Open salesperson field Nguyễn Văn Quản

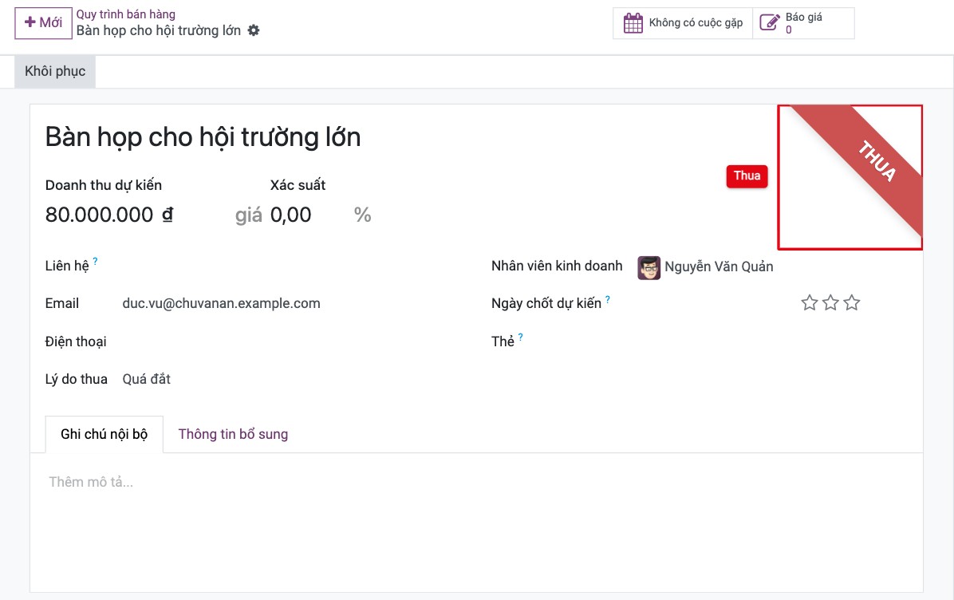click(719, 266)
